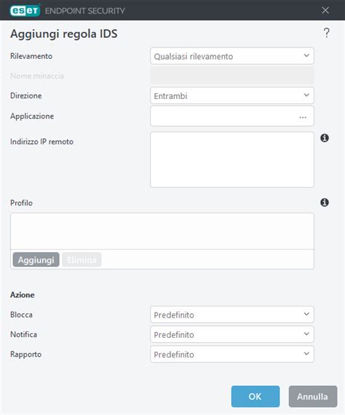Click the Rilevamento dropdown chevron arrow
The width and height of the screenshot is (345, 415).
pos(306,55)
